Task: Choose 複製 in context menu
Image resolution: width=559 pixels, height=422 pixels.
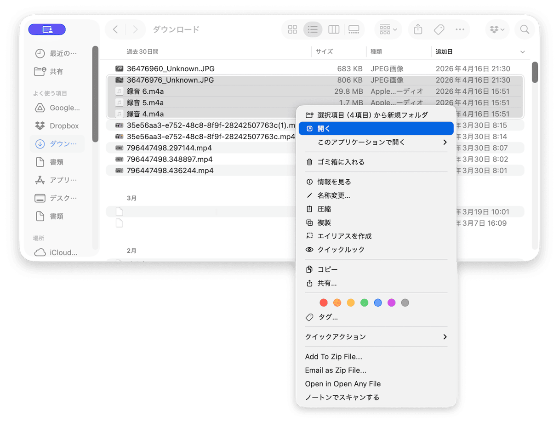Action: pos(376,222)
